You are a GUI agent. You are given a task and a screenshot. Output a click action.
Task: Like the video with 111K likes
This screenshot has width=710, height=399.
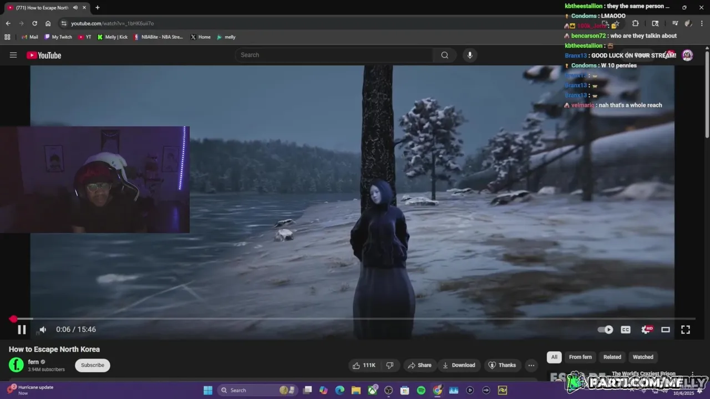364,365
